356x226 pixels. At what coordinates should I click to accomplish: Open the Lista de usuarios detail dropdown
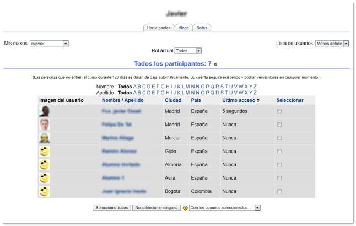[332, 43]
